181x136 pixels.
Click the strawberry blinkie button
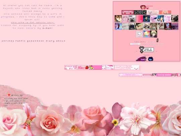(83, 67)
